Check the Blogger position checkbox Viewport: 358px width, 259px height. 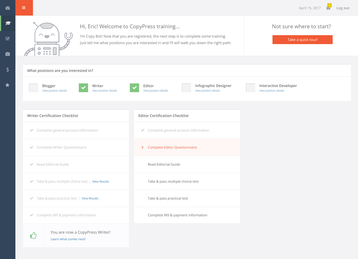[34, 88]
